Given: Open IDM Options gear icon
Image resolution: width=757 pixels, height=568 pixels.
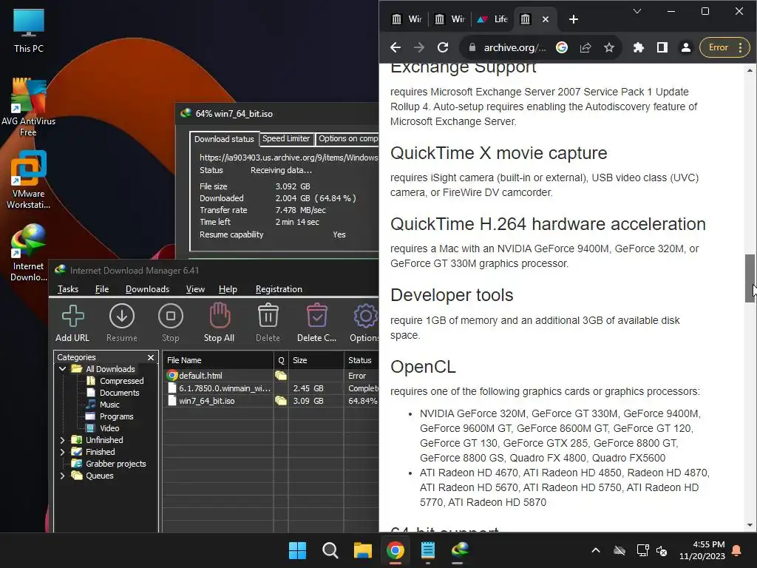Looking at the screenshot, I should 365,316.
